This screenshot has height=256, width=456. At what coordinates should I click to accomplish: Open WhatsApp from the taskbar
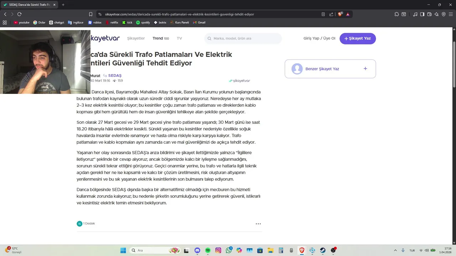[x=229, y=250]
